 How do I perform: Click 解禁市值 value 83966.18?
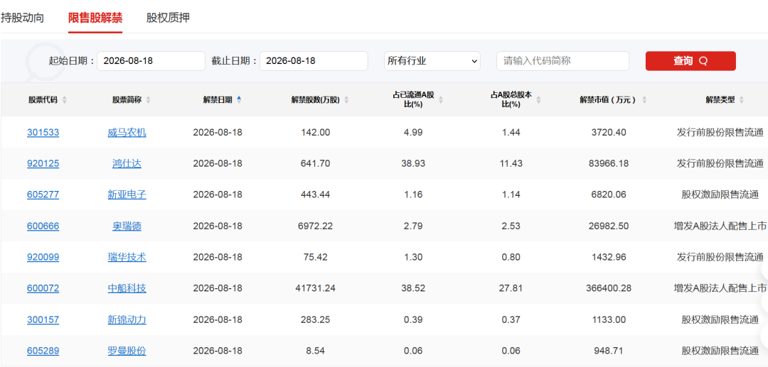pyautogui.click(x=609, y=164)
